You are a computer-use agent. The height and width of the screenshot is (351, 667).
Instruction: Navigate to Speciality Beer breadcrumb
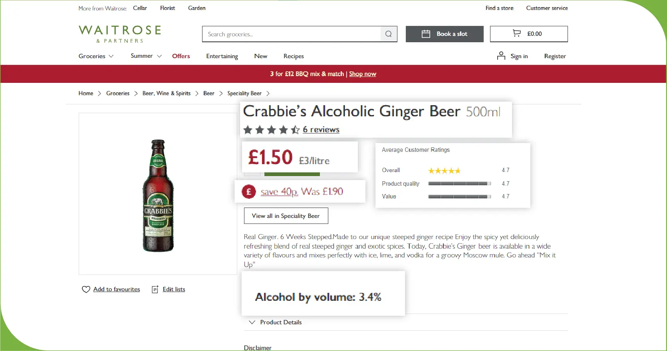[x=244, y=93]
